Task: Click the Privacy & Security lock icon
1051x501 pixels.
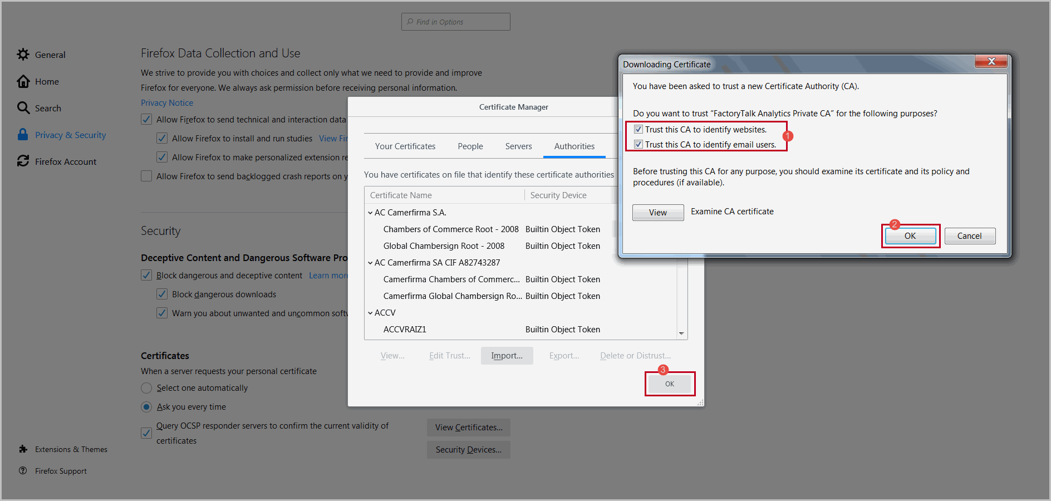Action: click(x=23, y=135)
